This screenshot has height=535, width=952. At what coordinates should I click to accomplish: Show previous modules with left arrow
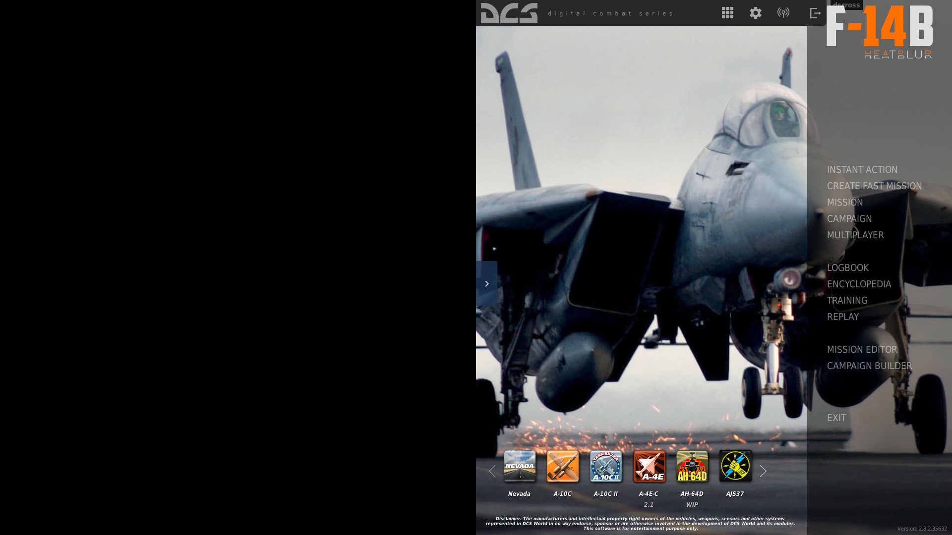click(492, 471)
